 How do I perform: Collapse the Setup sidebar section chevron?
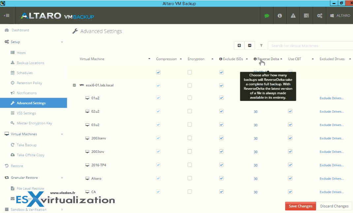(62, 42)
